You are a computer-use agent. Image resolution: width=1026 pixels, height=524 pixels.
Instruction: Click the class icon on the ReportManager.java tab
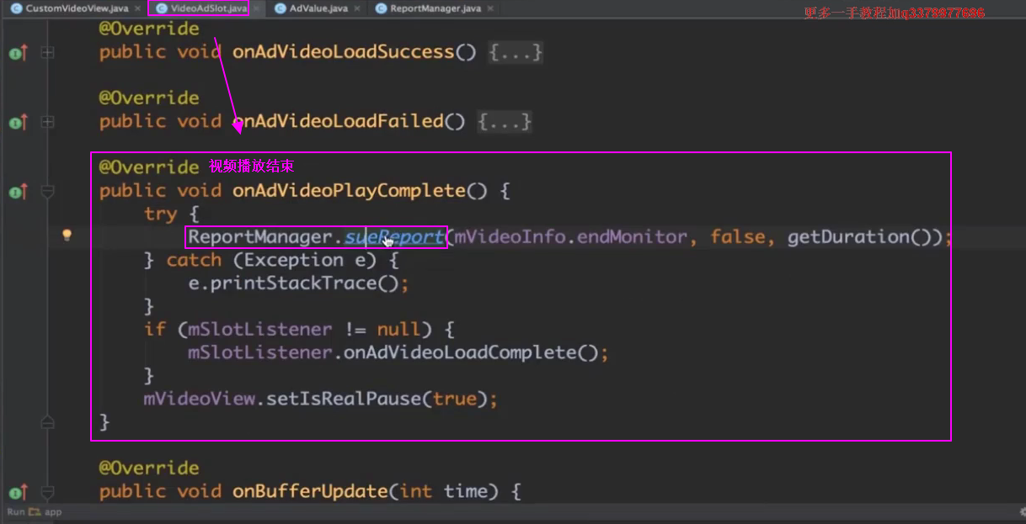[382, 8]
